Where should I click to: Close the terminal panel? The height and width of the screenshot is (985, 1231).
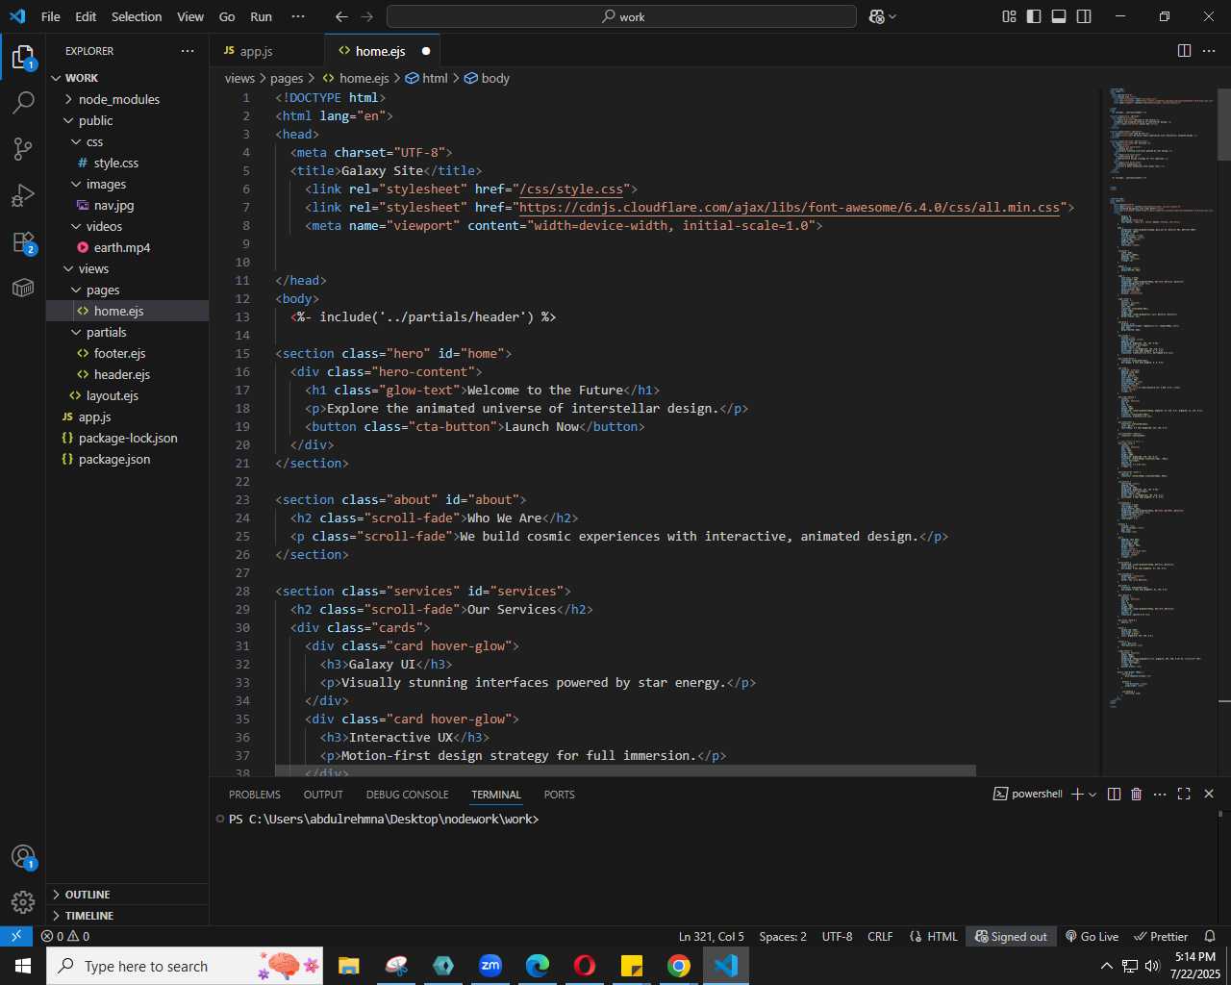[1209, 794]
